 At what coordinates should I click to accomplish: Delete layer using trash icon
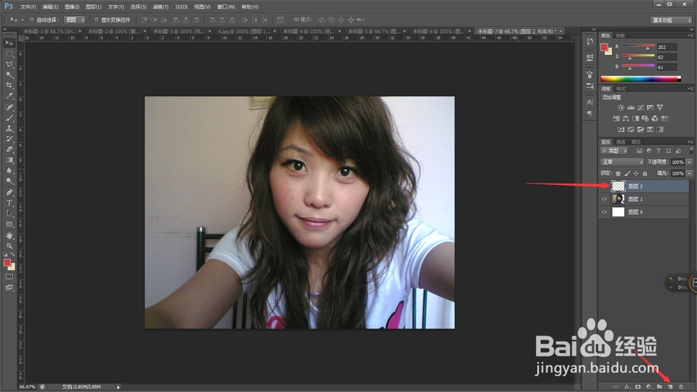[680, 386]
